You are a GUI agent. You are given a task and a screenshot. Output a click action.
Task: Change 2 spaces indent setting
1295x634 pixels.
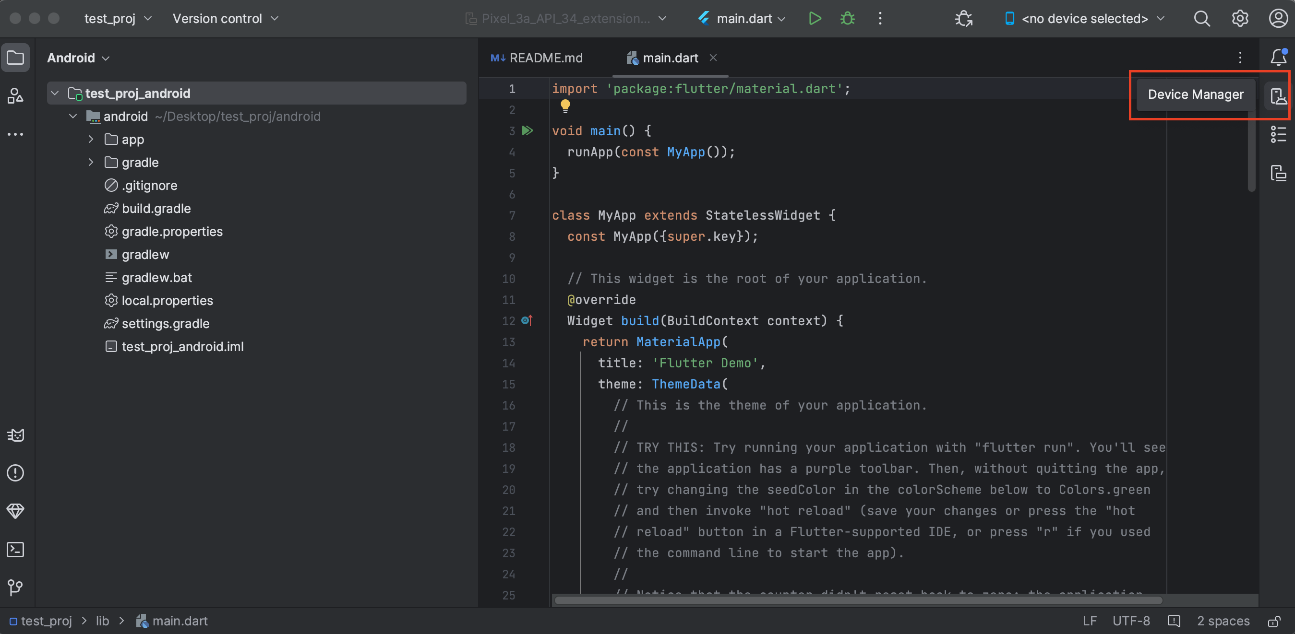[x=1223, y=622]
